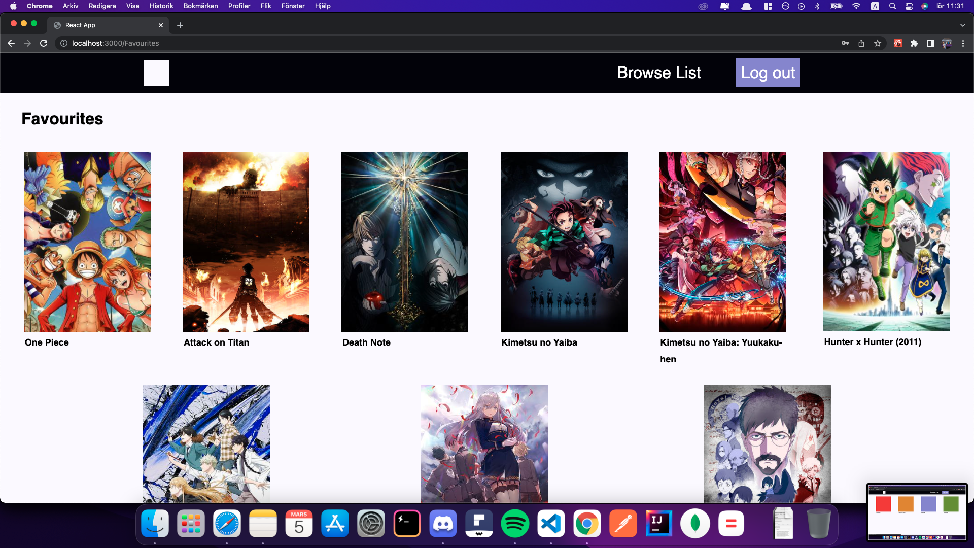Open the Historik menu
Image resolution: width=974 pixels, height=548 pixels.
tap(161, 6)
